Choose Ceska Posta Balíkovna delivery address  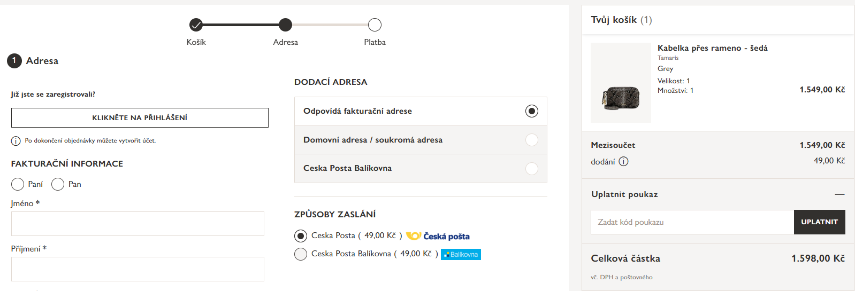point(531,169)
